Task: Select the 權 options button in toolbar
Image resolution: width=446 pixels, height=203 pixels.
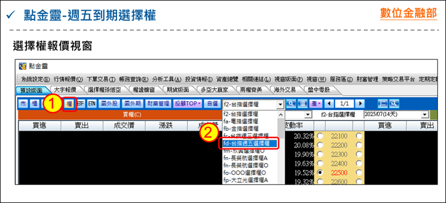Action: click(x=69, y=104)
